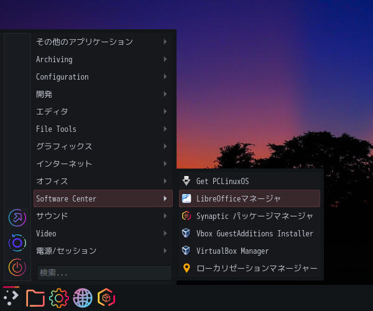Click the Vbox GuestAdditions Installer cube icon
This screenshot has height=311, width=373.
tap(186, 233)
